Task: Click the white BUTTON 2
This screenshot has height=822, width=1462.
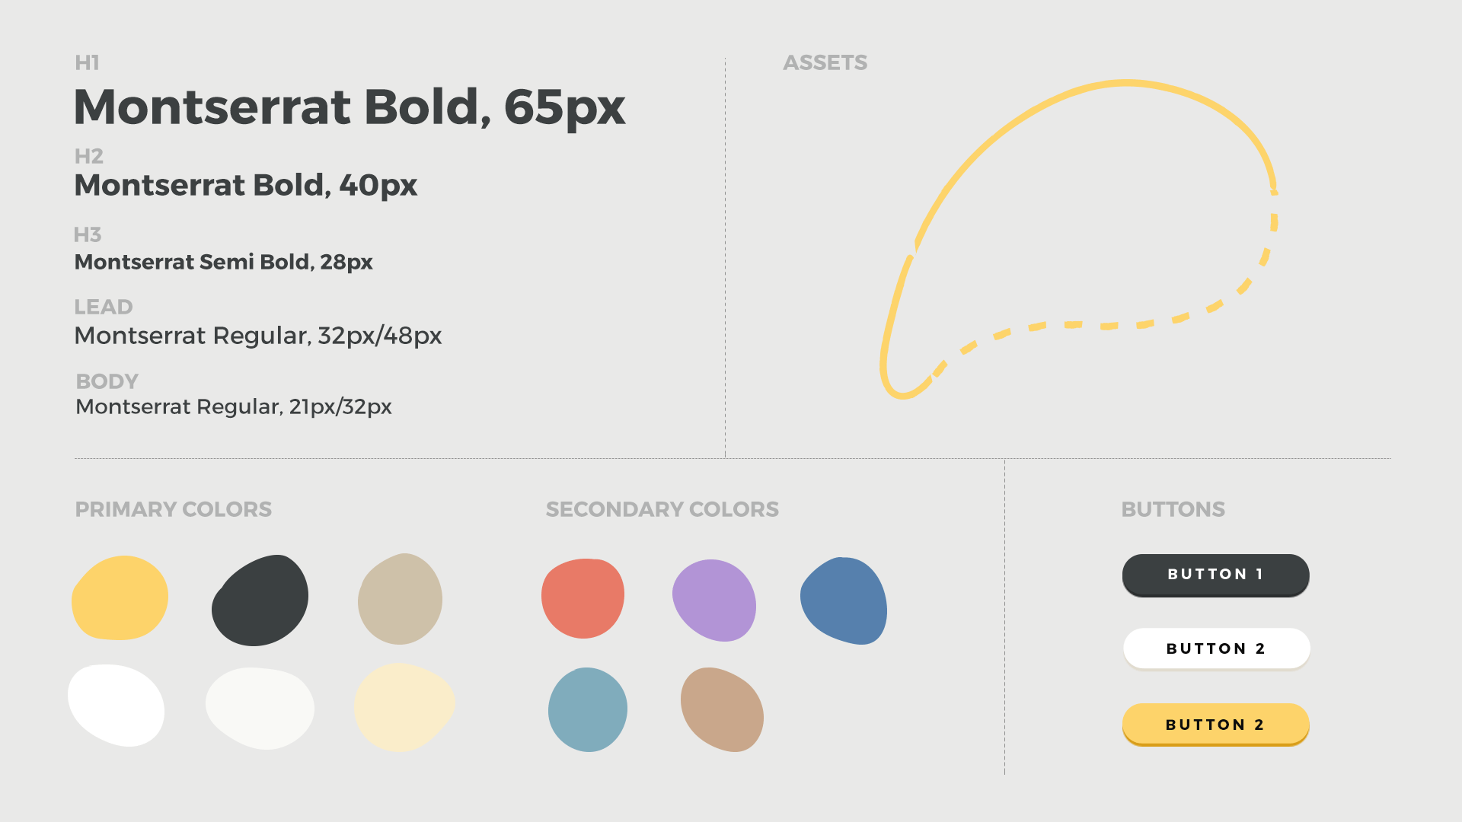Action: (1216, 648)
